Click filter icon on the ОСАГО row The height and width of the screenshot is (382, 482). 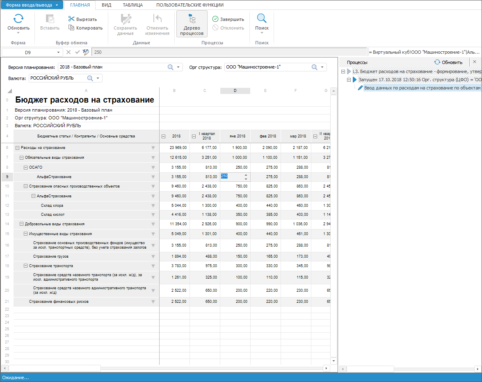coord(153,167)
